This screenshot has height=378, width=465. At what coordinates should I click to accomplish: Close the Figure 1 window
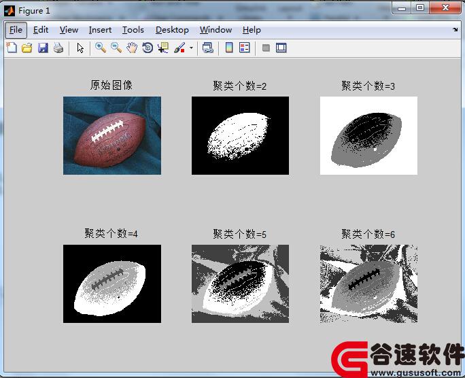[445, 7]
